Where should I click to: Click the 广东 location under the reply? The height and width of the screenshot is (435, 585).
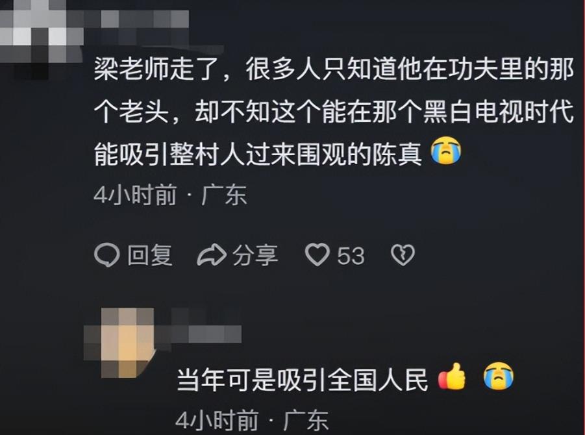[x=306, y=421]
